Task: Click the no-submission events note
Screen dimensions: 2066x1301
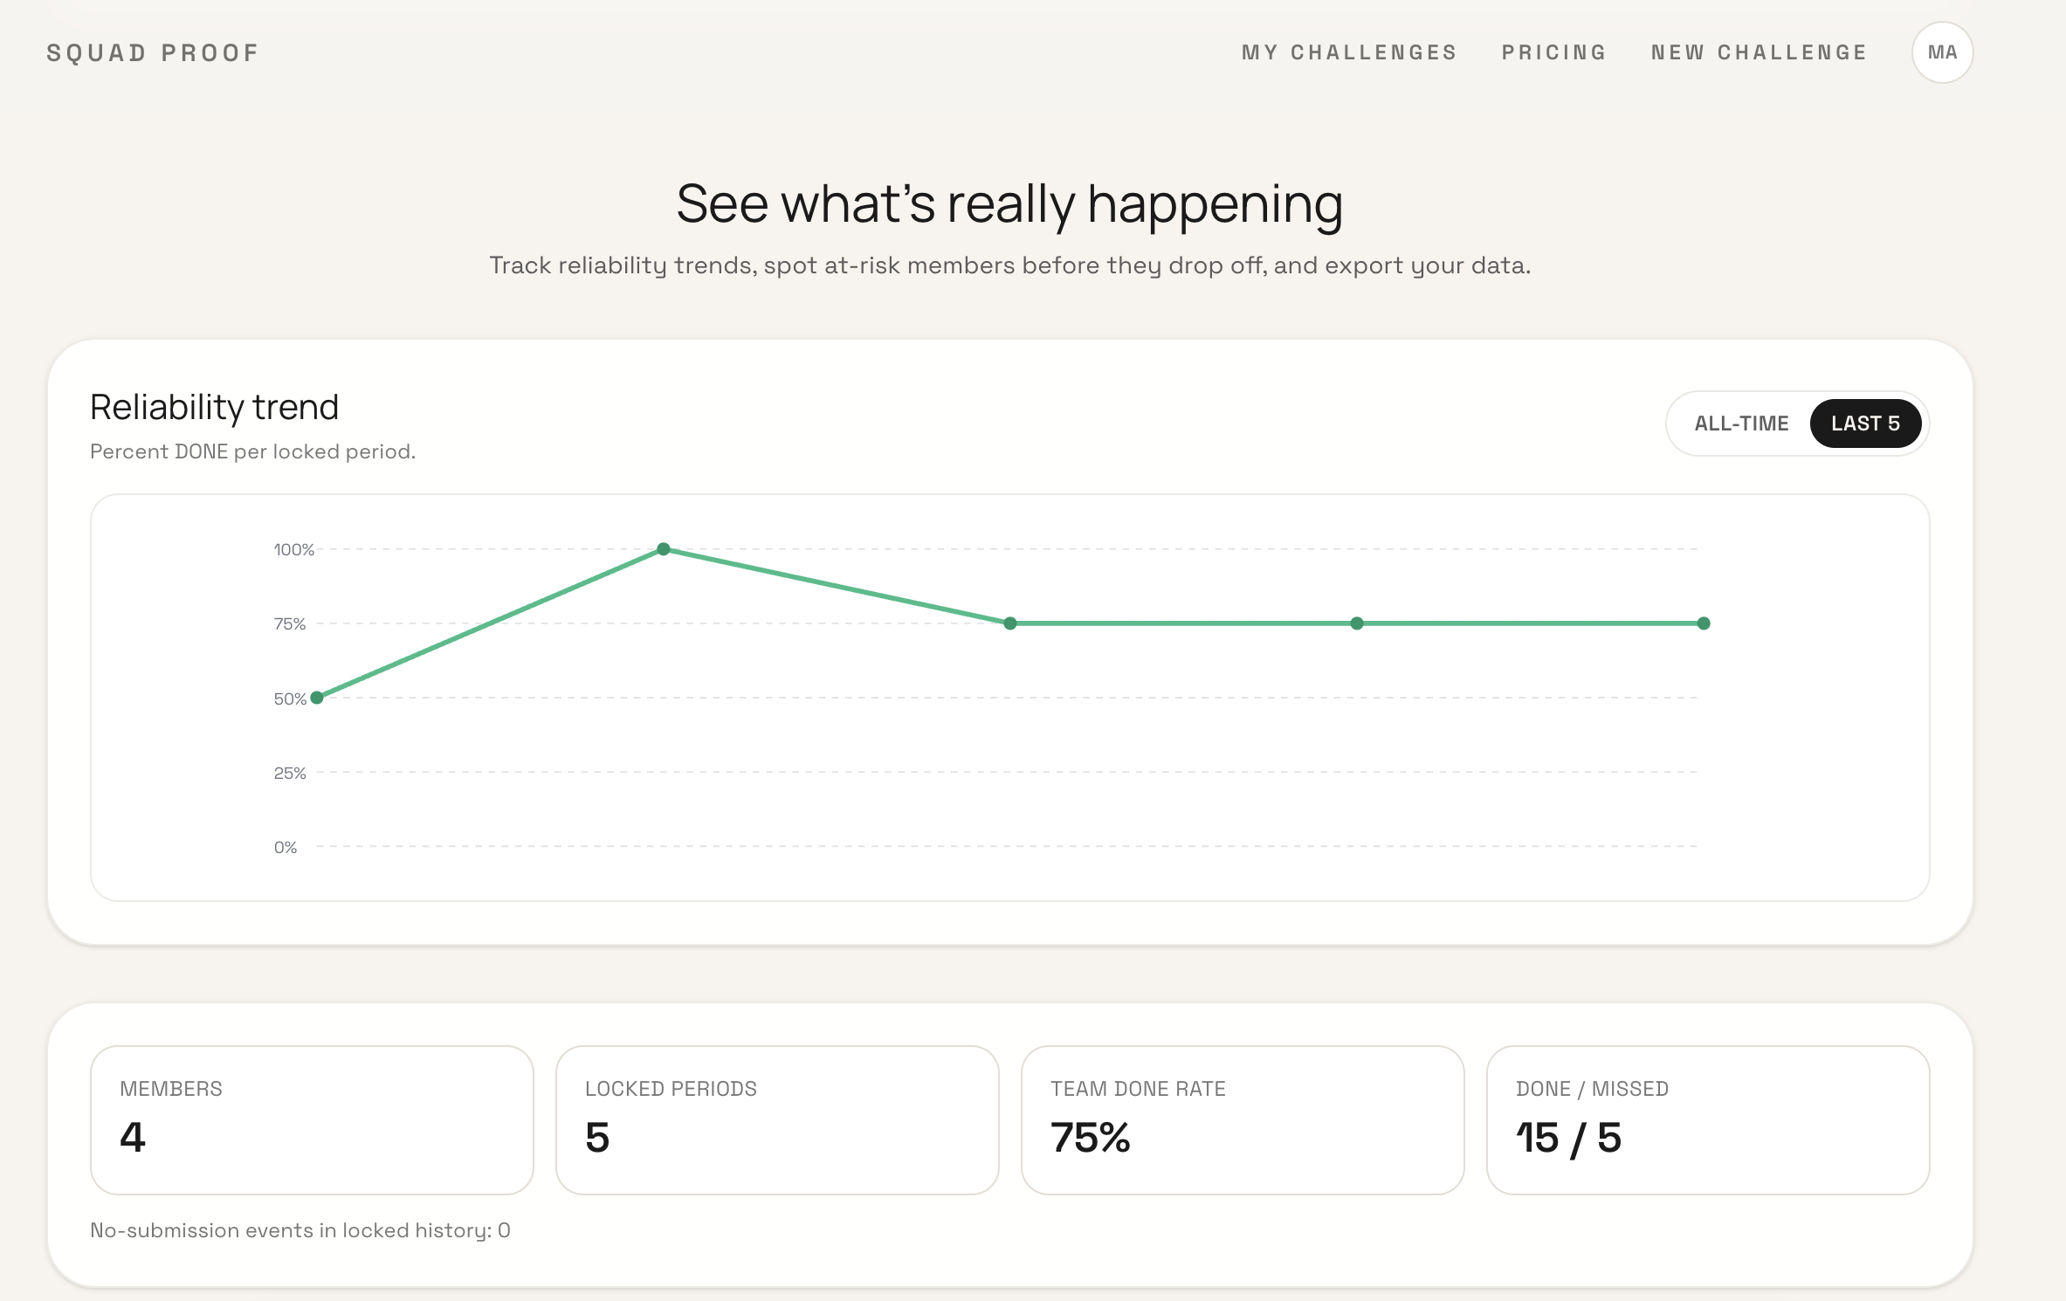Action: click(300, 1230)
